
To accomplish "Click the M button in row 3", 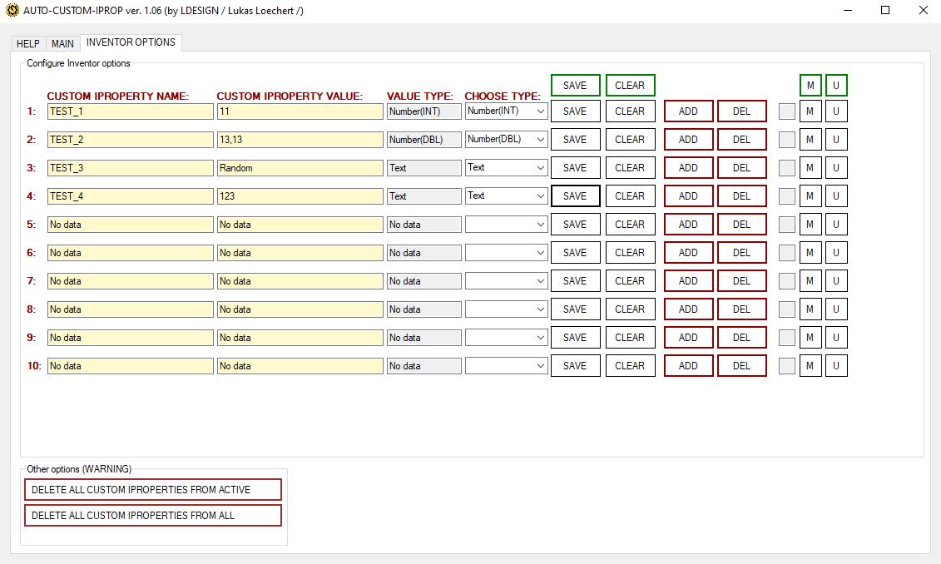I will click(810, 168).
